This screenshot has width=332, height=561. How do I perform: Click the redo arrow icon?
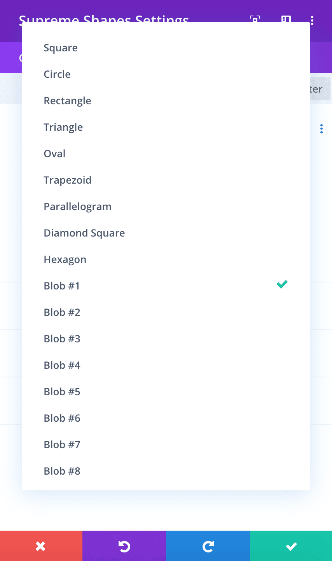pyautogui.click(x=208, y=546)
